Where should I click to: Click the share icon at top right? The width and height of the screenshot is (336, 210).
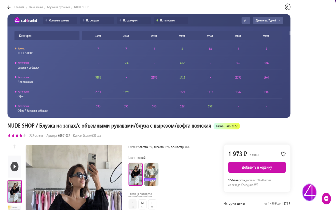pyautogui.click(x=287, y=7)
